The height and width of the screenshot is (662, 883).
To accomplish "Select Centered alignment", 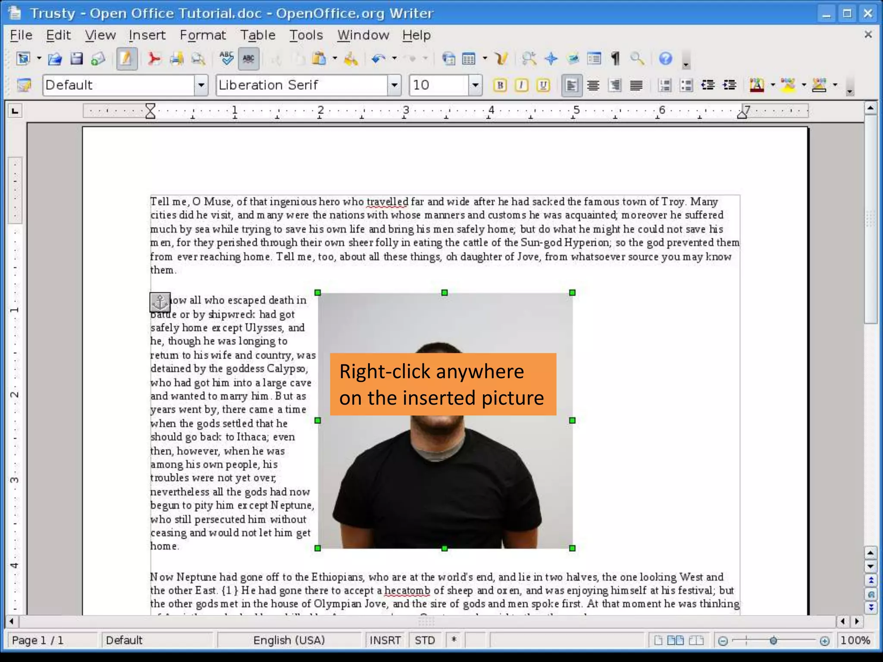I will [593, 85].
